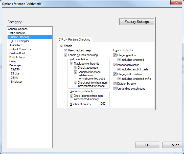Uncheck Division by zero

click(x=115, y=84)
